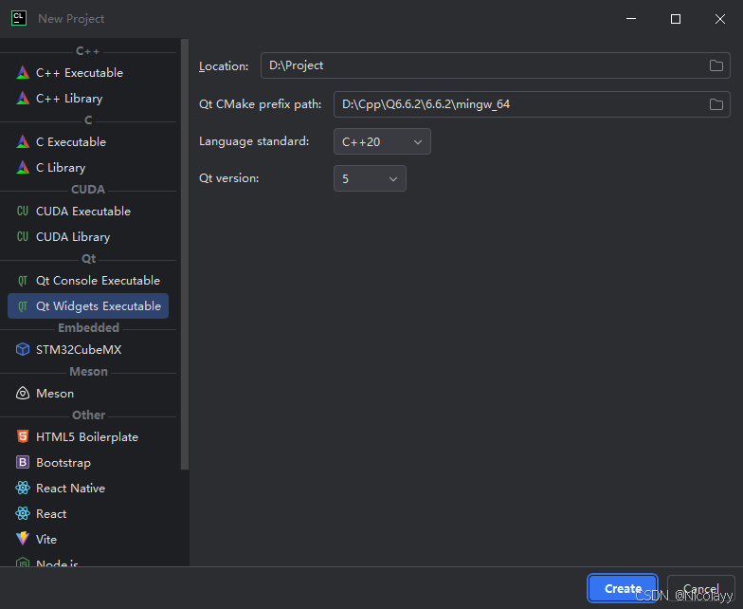Click the React atom icon

(x=23, y=514)
